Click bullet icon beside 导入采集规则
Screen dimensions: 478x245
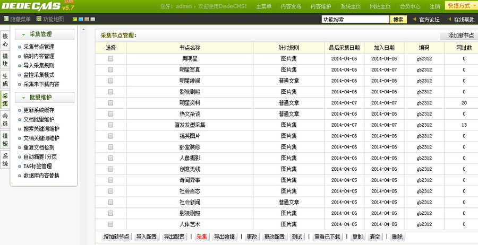pyautogui.click(x=20, y=66)
